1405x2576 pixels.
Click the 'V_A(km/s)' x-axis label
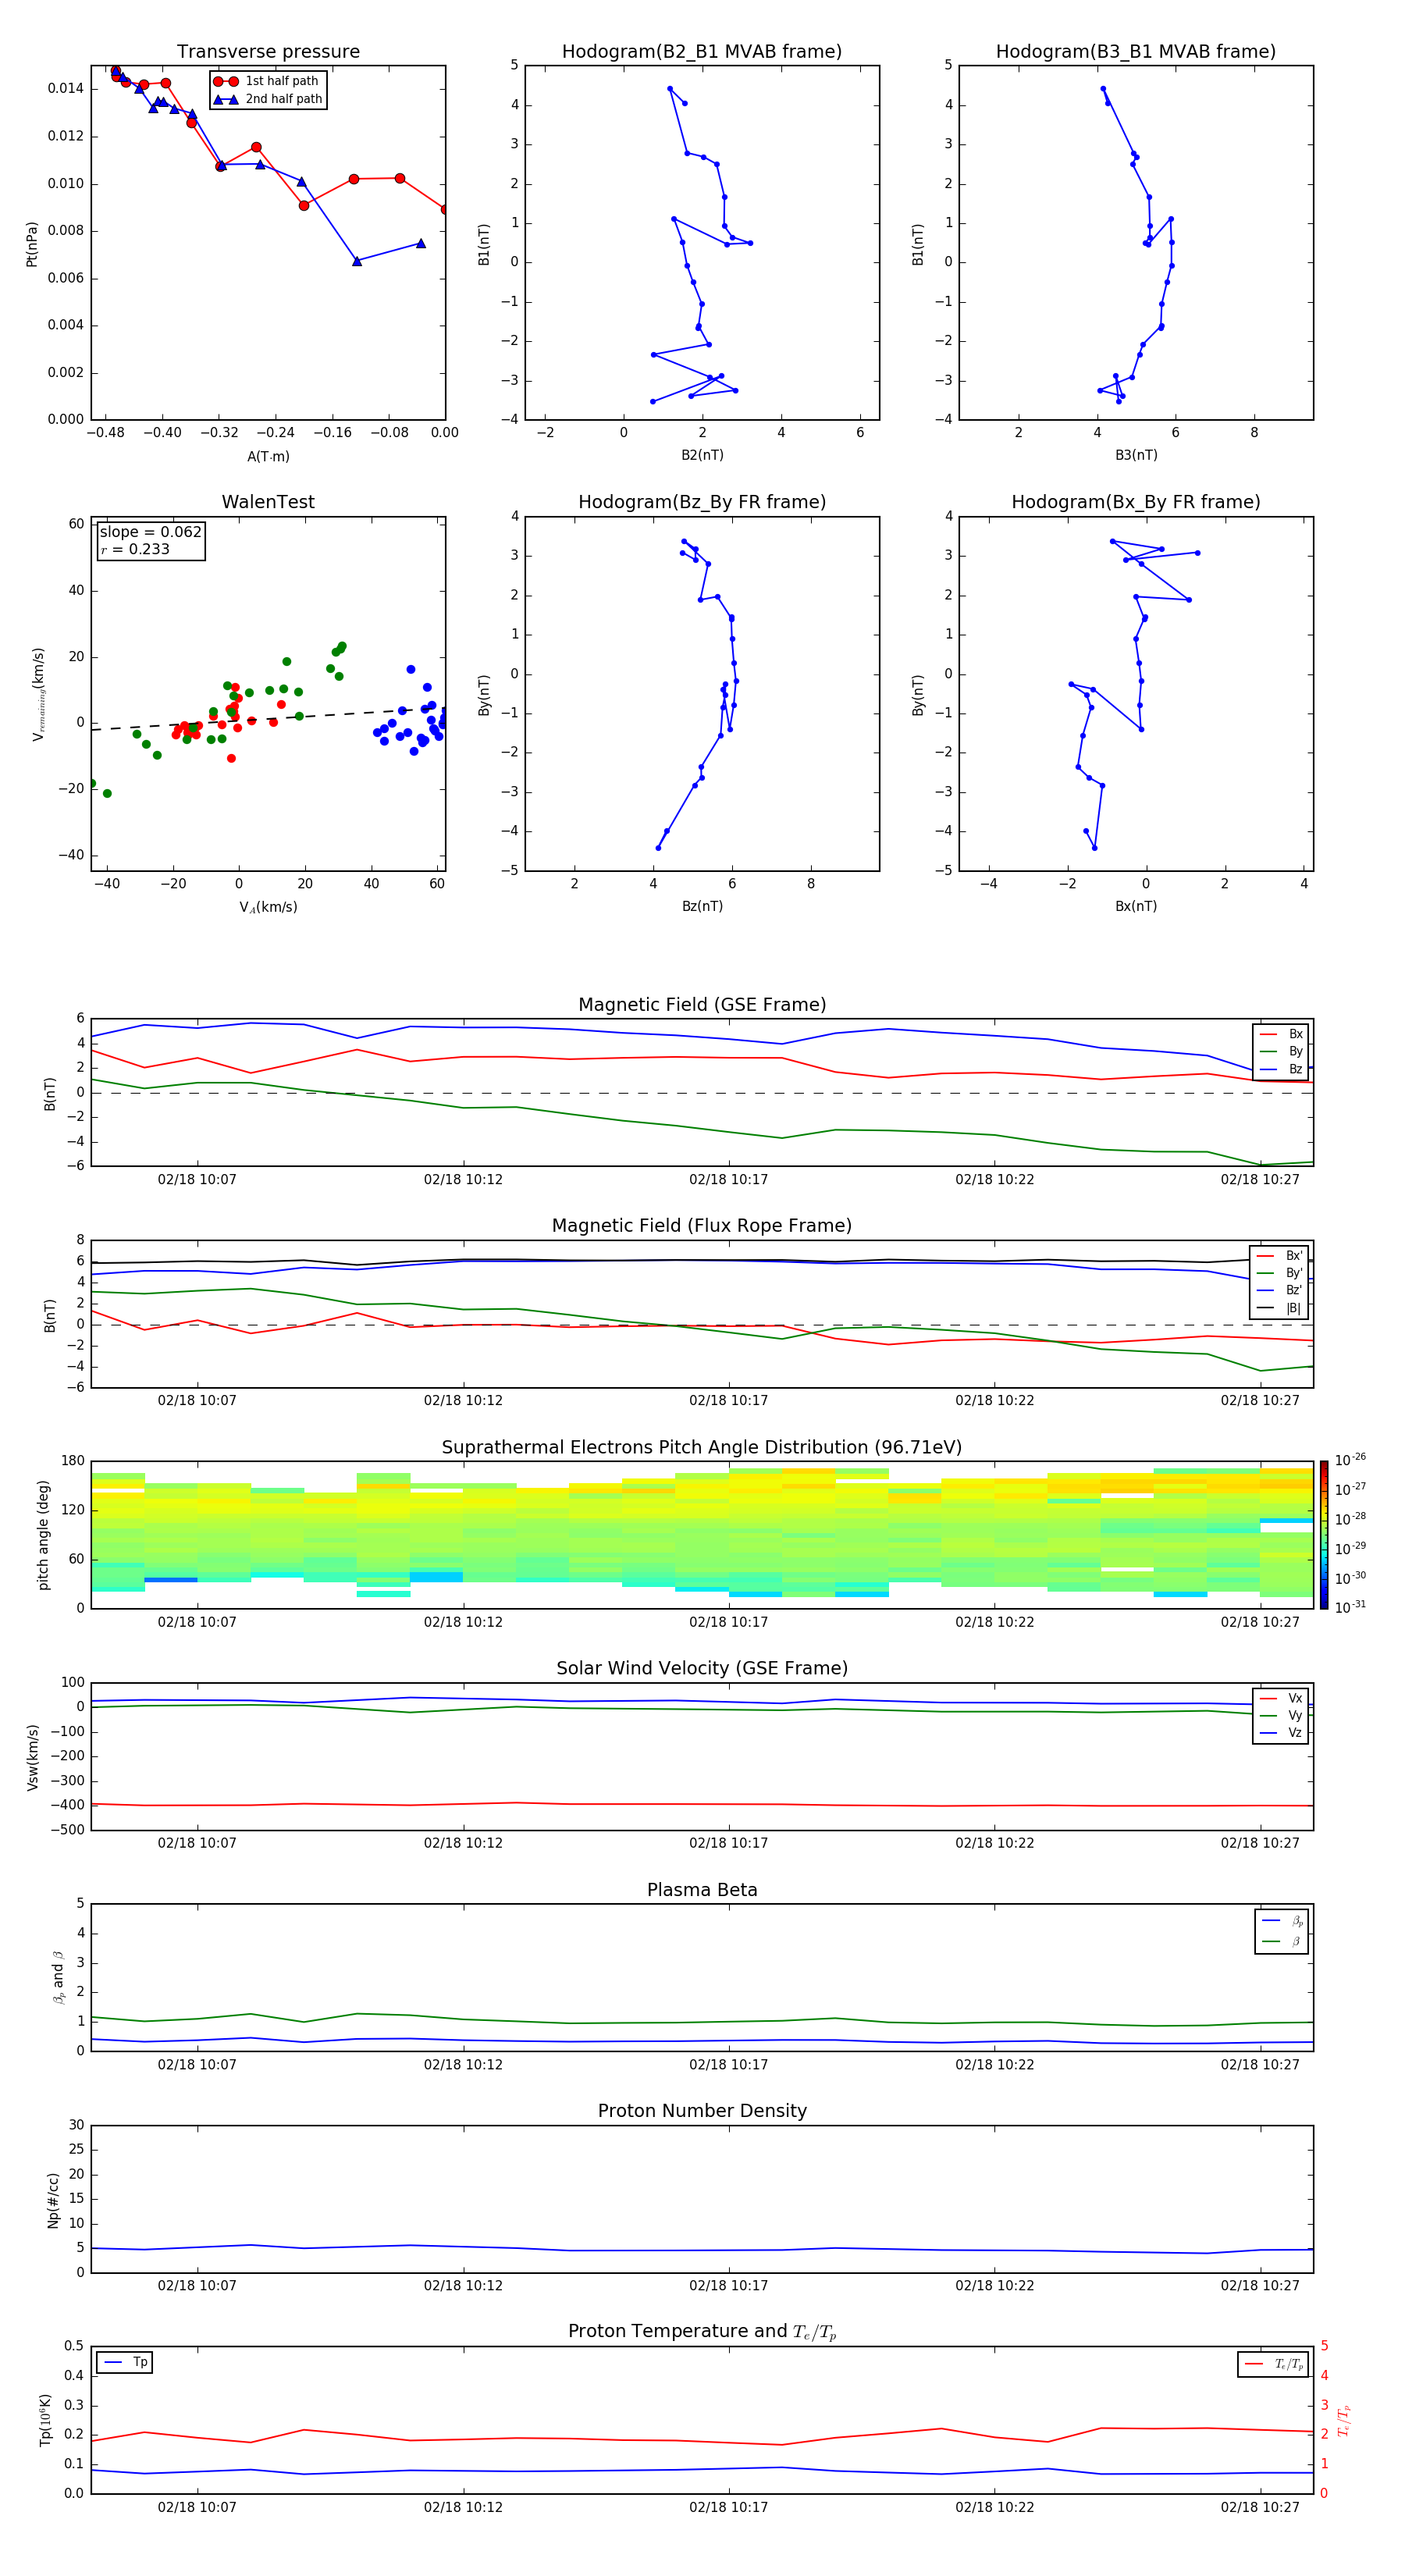[268, 907]
